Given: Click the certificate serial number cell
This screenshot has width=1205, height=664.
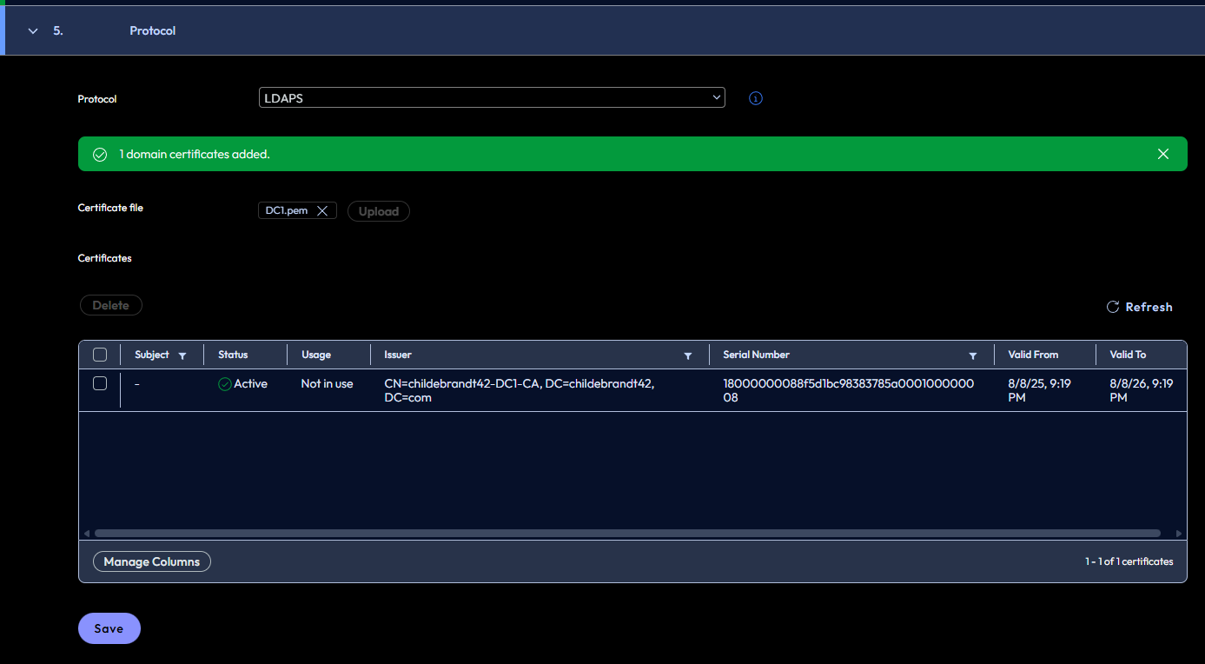Looking at the screenshot, I should coord(848,390).
